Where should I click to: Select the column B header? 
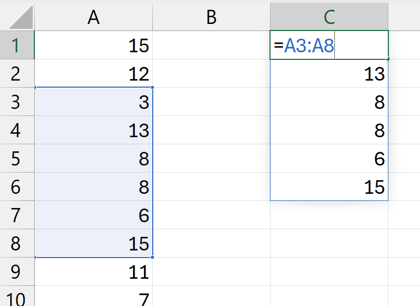click(211, 17)
